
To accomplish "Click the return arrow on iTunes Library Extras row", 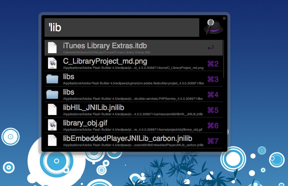I will 211,48.
